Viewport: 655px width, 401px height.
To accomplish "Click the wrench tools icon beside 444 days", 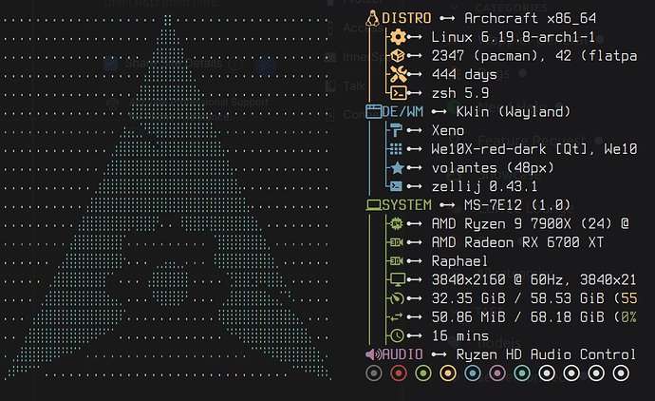I will tap(398, 74).
